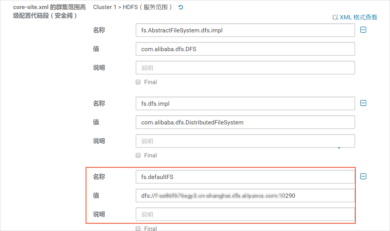Click the name field containing fs.AbstractFileSystem.dfs.impl
390x231 pixels.
click(x=245, y=30)
